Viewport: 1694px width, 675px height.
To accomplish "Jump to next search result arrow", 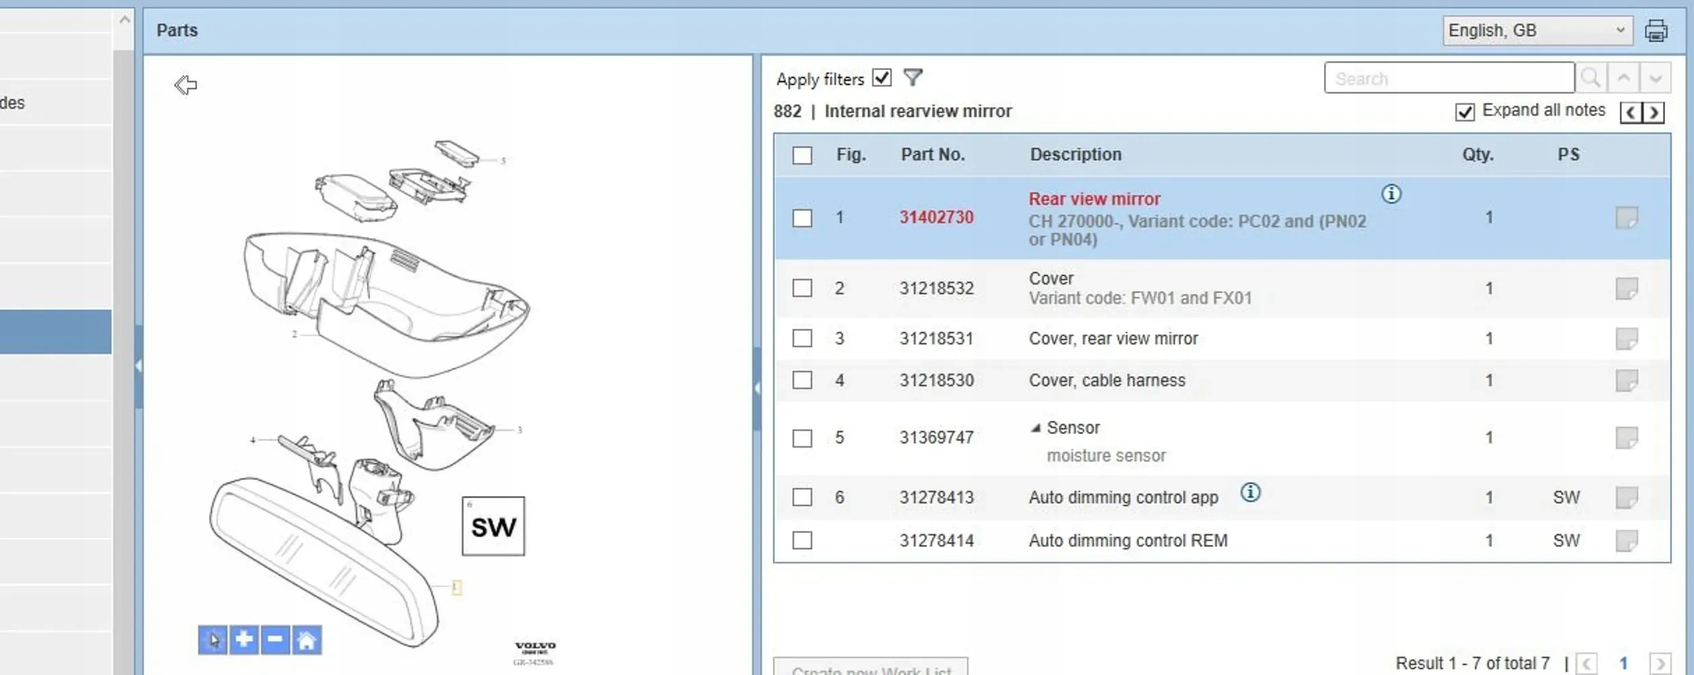I will (x=1655, y=79).
